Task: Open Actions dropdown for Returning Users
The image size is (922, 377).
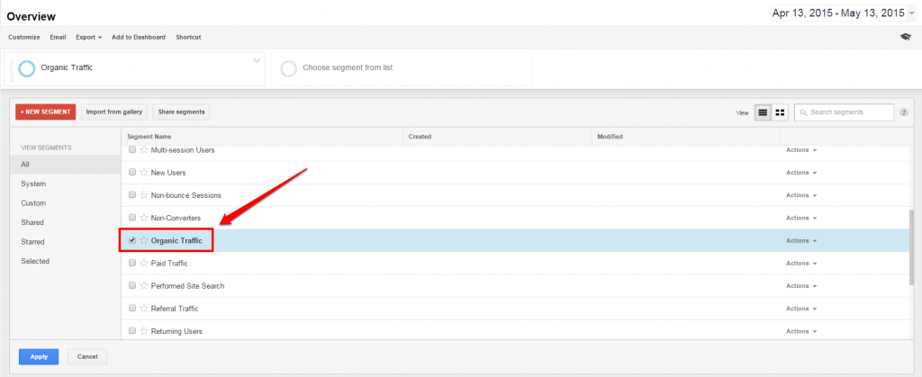Action: tap(801, 330)
